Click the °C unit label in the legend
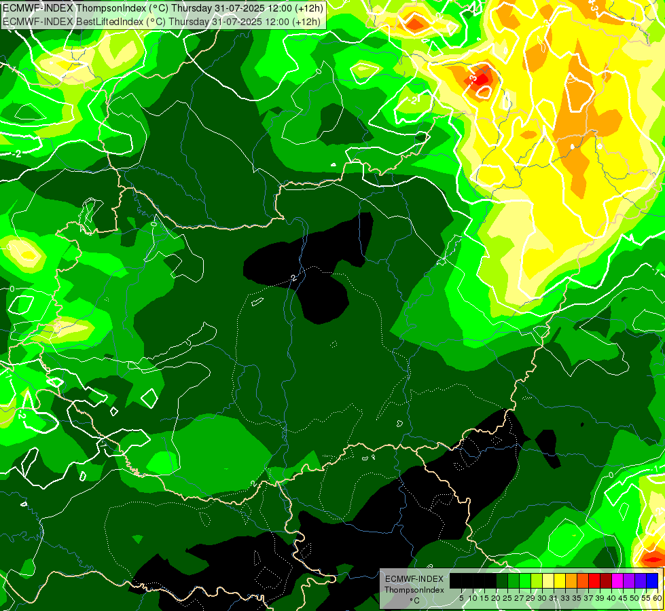This screenshot has width=665, height=611. [x=415, y=600]
